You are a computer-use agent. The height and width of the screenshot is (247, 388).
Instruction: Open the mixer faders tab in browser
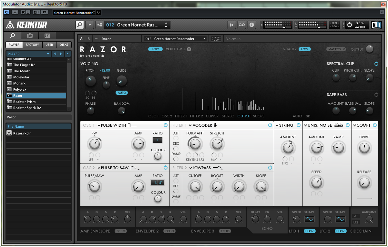[x=47, y=35]
